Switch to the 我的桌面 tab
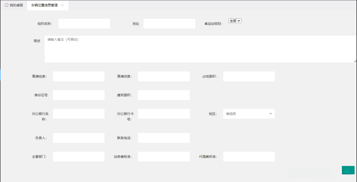 point(16,5)
